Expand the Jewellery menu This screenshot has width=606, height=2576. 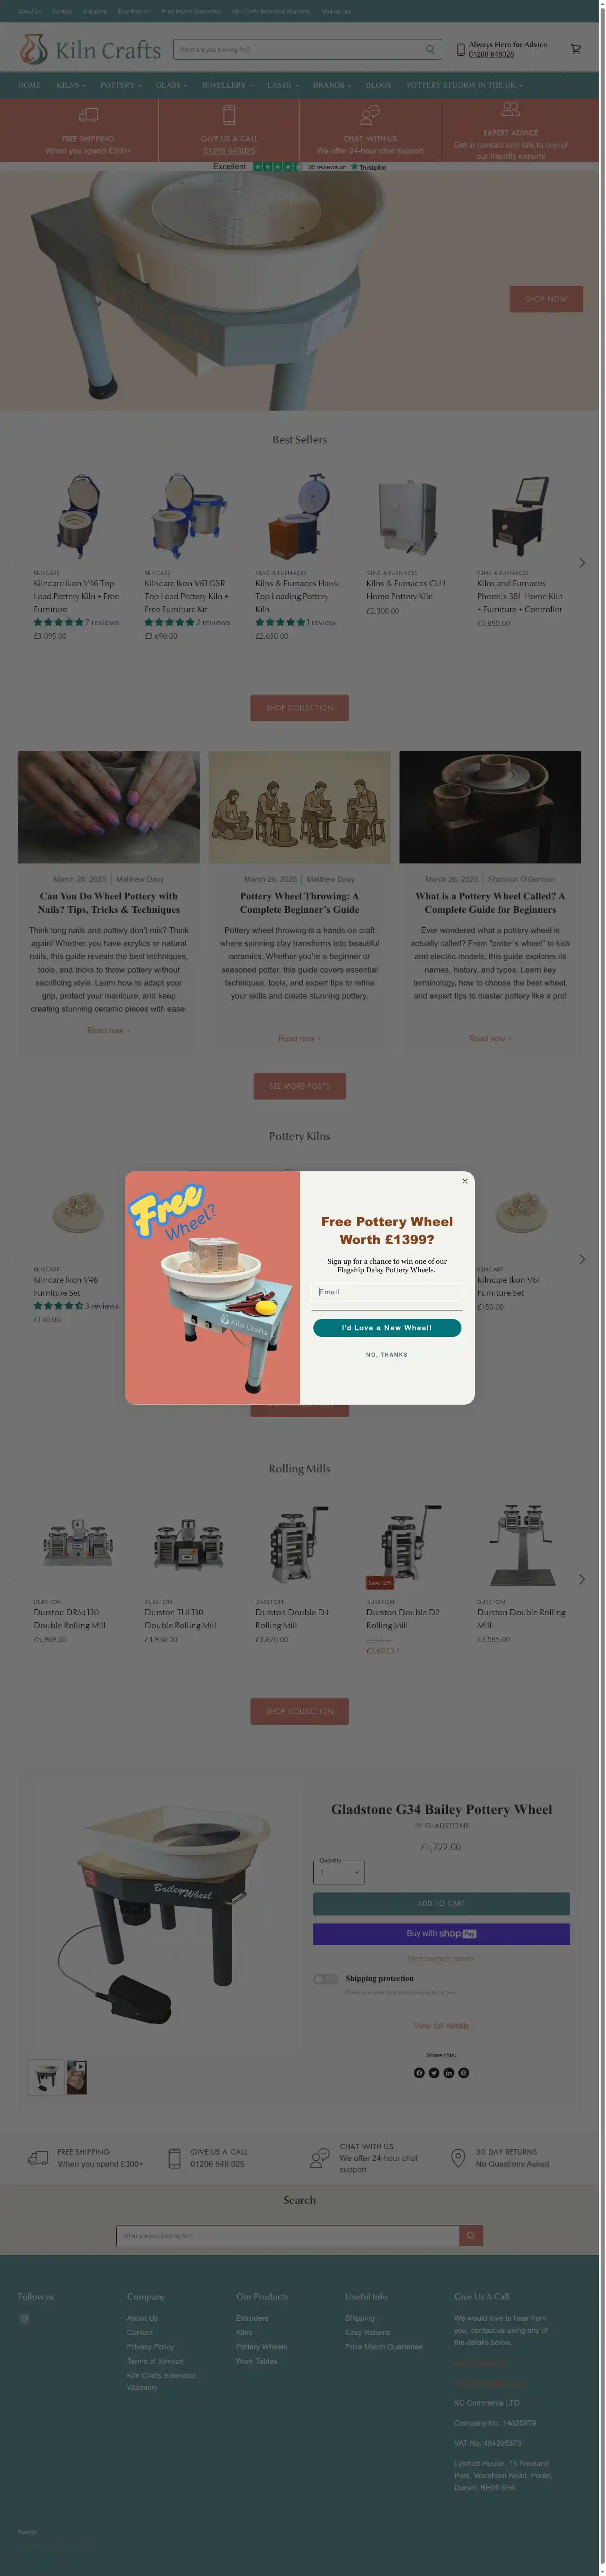coord(227,85)
